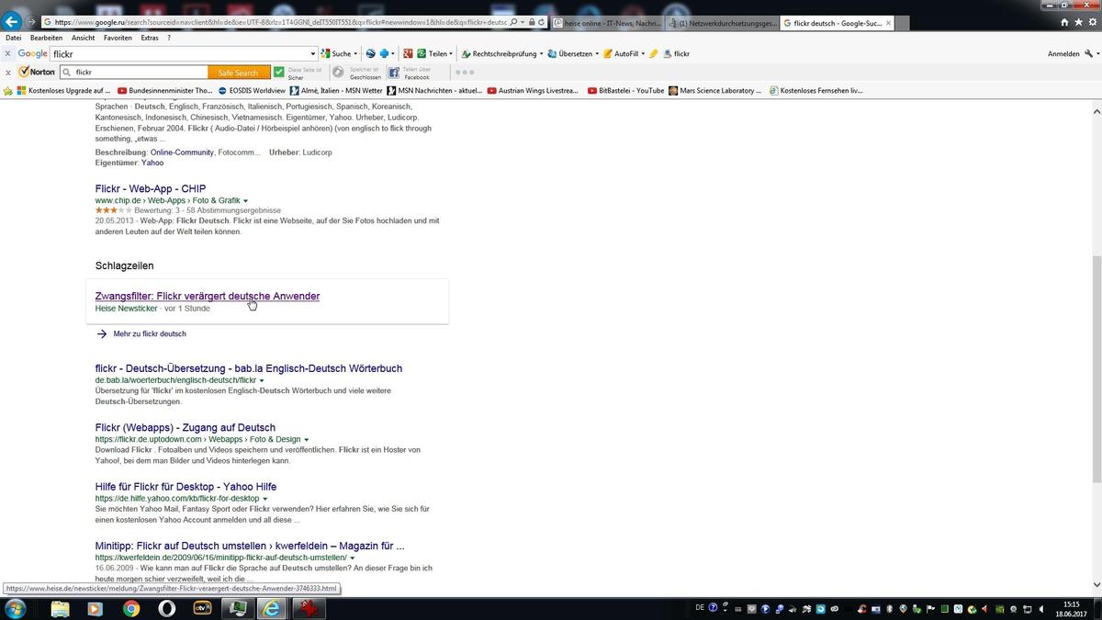Expand the AutoFill dropdown arrow
Viewport: 1102px width, 620px height.
(x=643, y=53)
